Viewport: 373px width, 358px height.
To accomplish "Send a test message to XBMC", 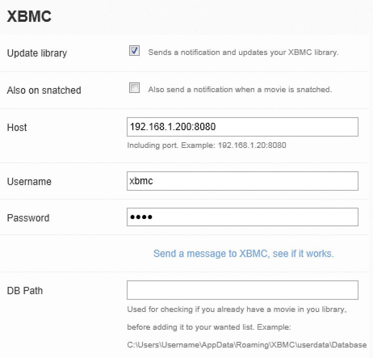I will pos(243,254).
